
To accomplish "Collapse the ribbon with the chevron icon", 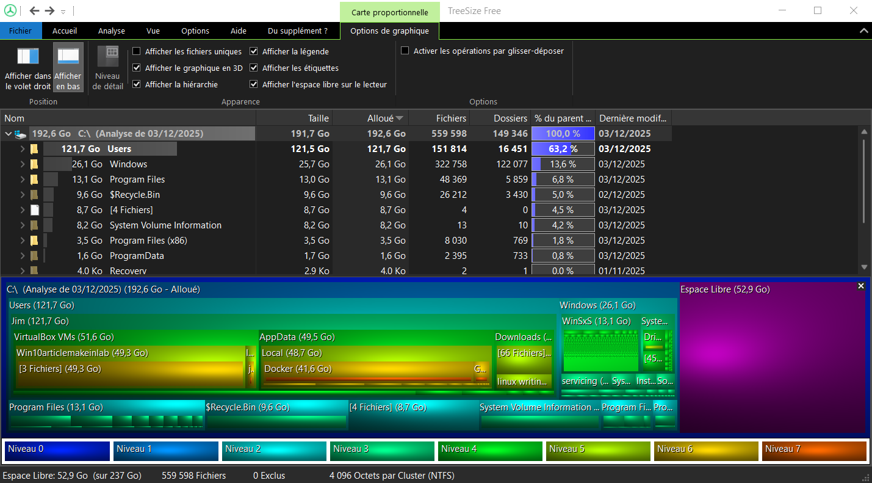I will pyautogui.click(x=863, y=31).
